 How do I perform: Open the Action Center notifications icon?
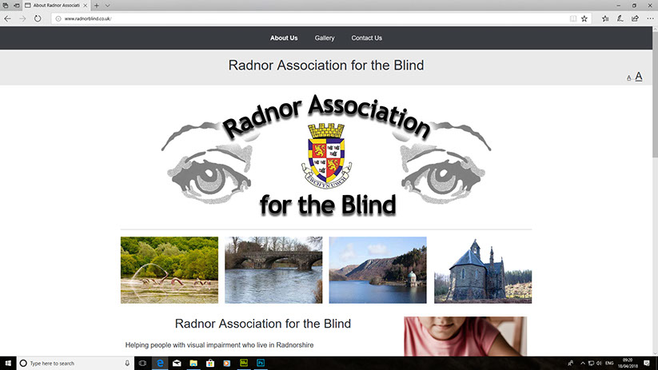coord(647,364)
